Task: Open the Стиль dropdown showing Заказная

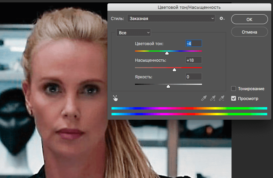Action: click(171, 18)
